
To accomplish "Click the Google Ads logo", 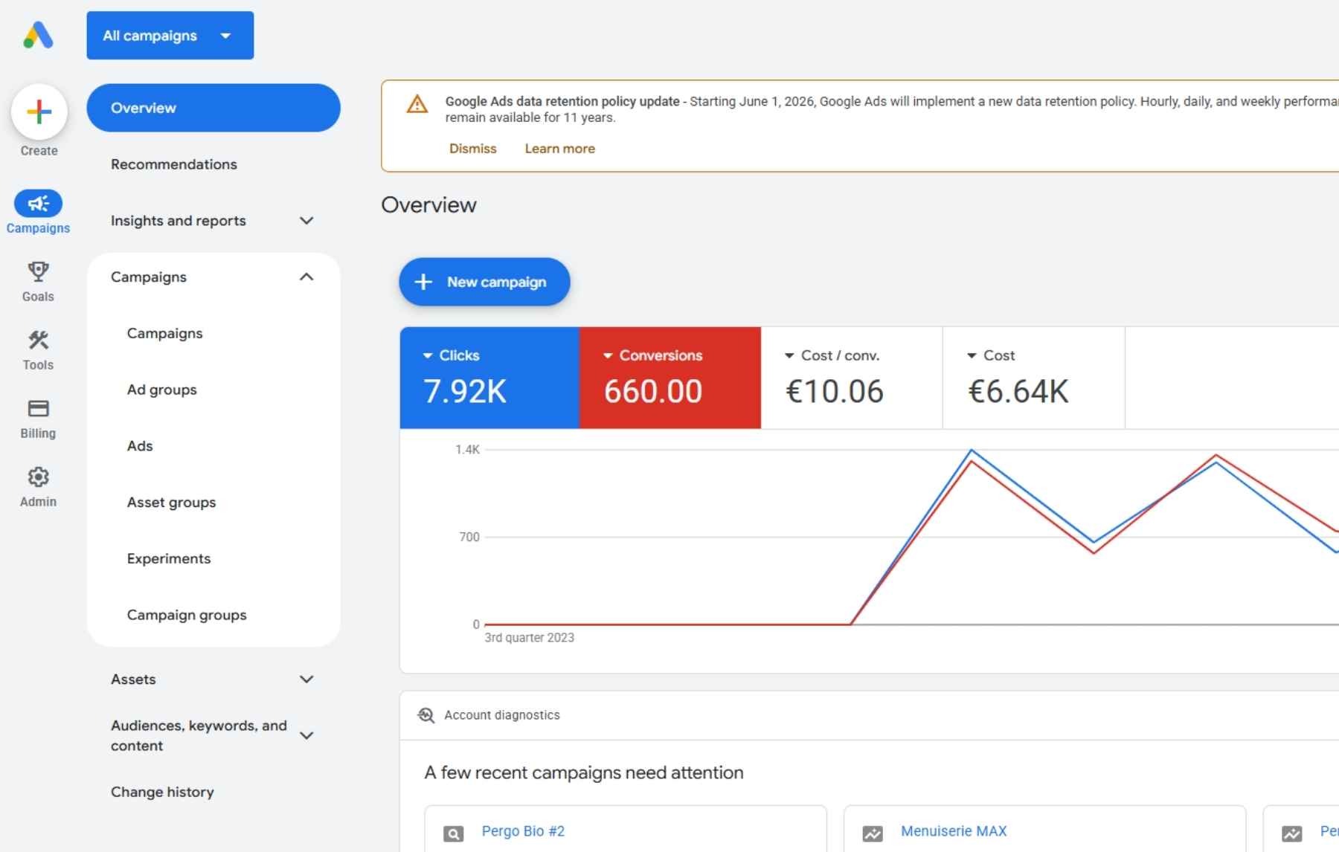I will tap(38, 35).
